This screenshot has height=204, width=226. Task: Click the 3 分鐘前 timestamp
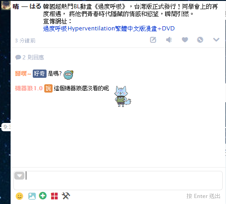[x=25, y=41]
